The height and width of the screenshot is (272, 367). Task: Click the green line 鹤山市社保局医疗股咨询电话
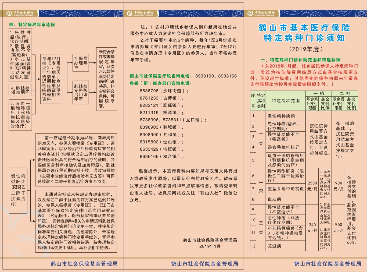[x=183, y=76]
